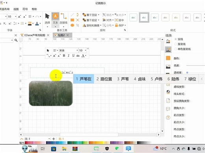This screenshot has width=205, height=153.
Task: Open floating toolbar font size dropdown
Action: [86, 50]
